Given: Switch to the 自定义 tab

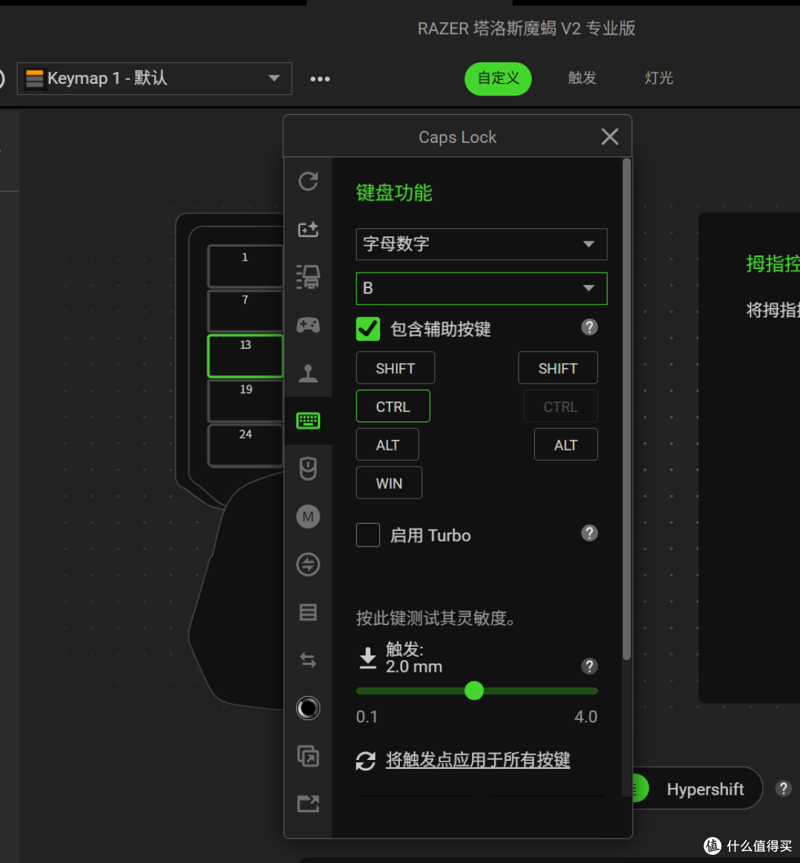Looking at the screenshot, I should click(498, 79).
